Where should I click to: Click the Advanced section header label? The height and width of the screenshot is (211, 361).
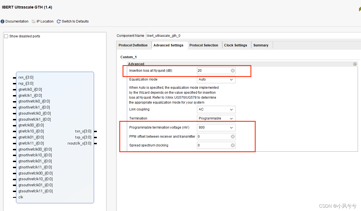coord(136,64)
